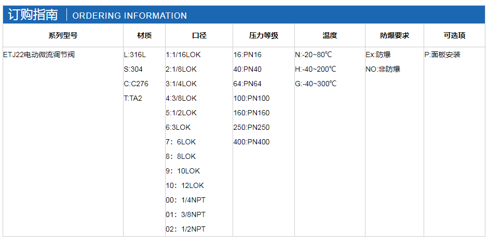Click pressure rating 16:PN16

click(x=248, y=55)
